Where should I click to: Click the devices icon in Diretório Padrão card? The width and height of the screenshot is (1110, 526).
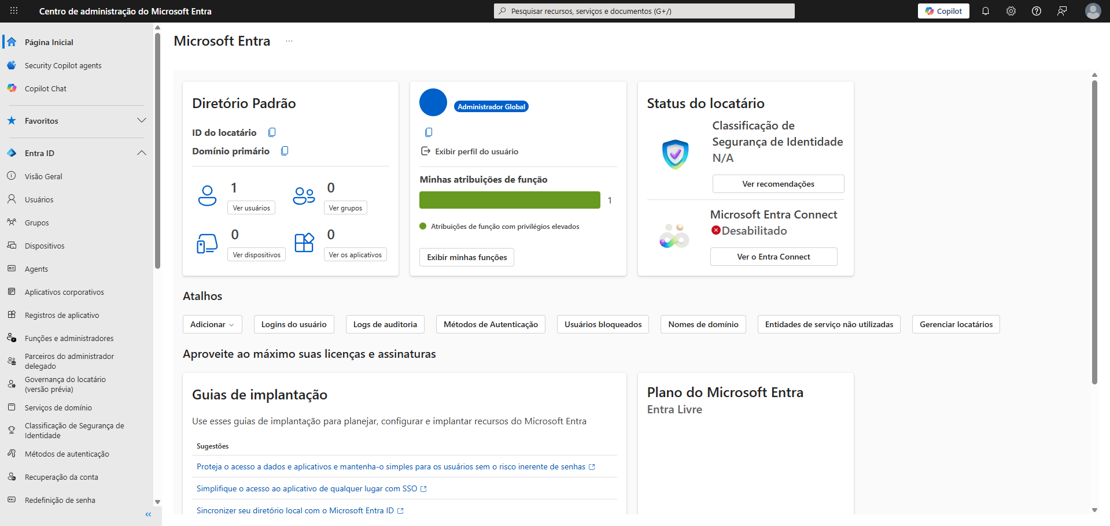pos(207,243)
